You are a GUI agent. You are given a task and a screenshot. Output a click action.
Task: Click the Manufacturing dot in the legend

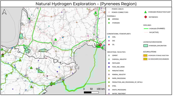coord(109,71)
